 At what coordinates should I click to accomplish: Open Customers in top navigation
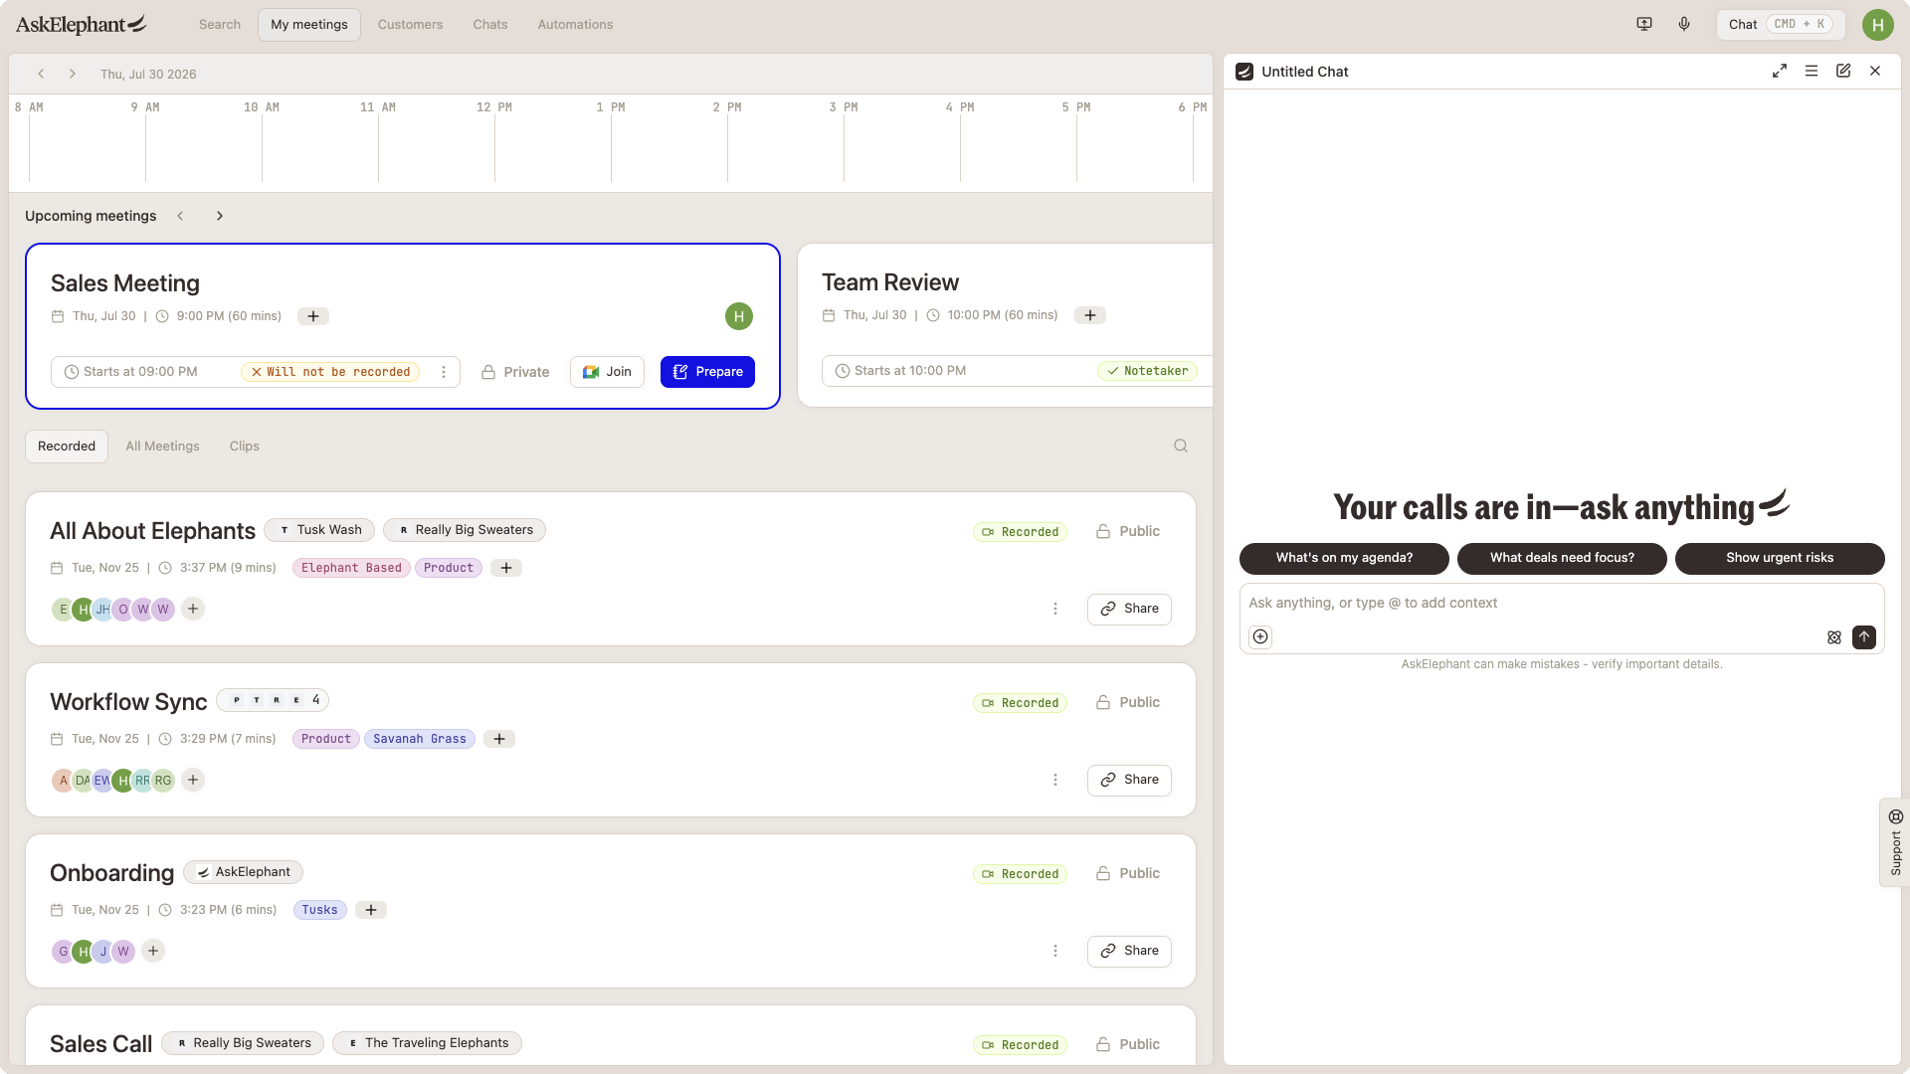[x=410, y=24]
